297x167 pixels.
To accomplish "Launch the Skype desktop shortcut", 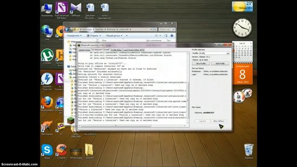I will pyautogui.click(x=47, y=151).
